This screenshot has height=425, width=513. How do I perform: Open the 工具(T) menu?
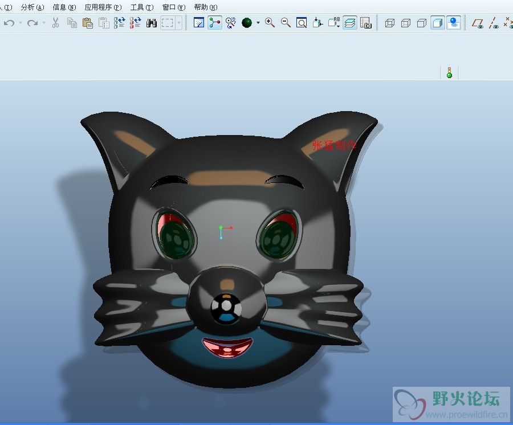tap(142, 7)
